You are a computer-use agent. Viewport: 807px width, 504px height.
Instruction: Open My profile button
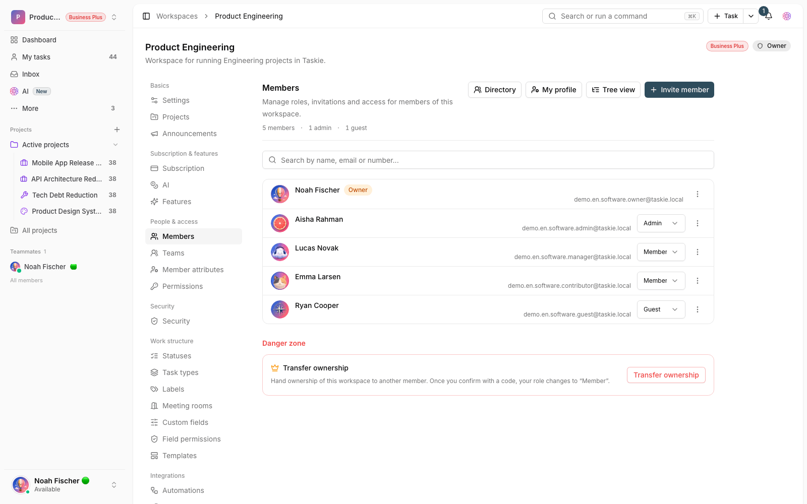point(553,90)
